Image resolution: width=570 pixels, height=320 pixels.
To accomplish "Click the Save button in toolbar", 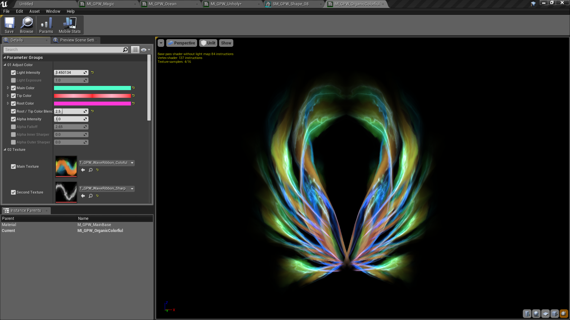I will pos(9,25).
